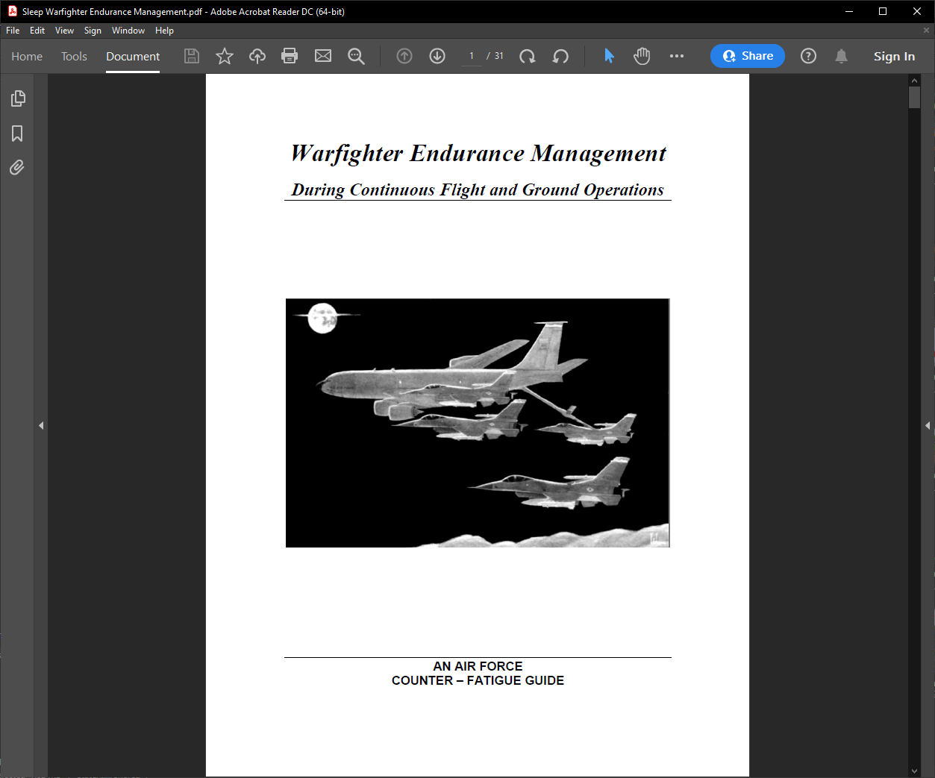Expand the right tools pane arrow
935x778 pixels.
click(928, 425)
